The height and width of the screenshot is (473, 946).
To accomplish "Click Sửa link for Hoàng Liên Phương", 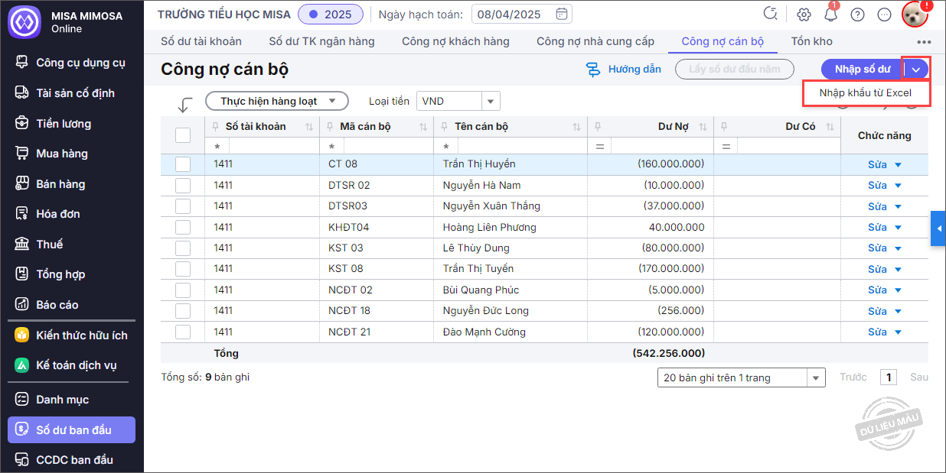I will click(x=877, y=227).
